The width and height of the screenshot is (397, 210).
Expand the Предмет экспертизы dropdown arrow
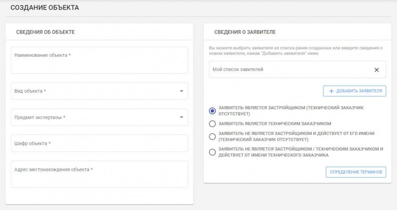pos(181,117)
